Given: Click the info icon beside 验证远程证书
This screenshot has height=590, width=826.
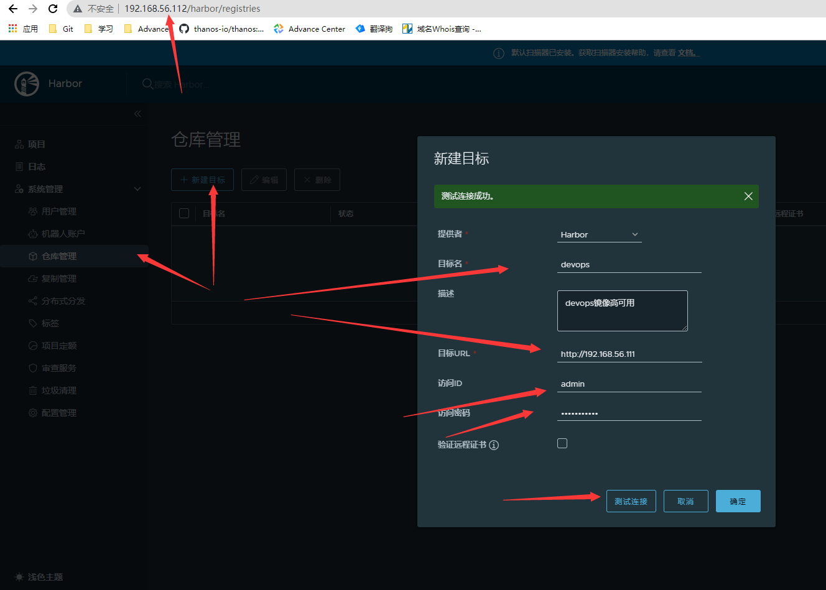Looking at the screenshot, I should click(494, 445).
